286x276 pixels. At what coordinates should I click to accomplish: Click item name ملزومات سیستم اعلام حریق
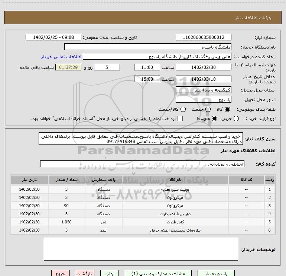(x=175, y=230)
